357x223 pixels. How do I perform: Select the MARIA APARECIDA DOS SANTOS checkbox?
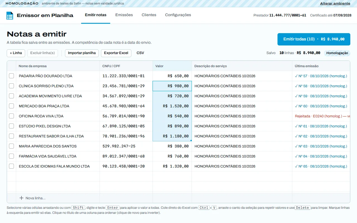tap(11, 146)
